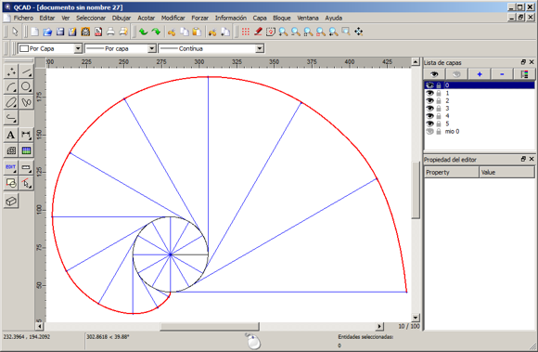The height and width of the screenshot is (352, 538).
Task: Click the print icon in toolbar
Action: 110,32
